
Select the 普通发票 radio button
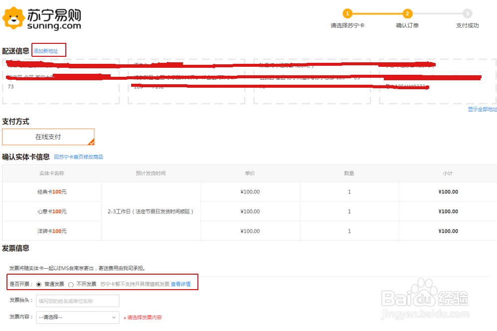click(39, 285)
